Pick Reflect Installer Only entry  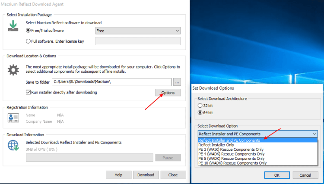click(257, 145)
